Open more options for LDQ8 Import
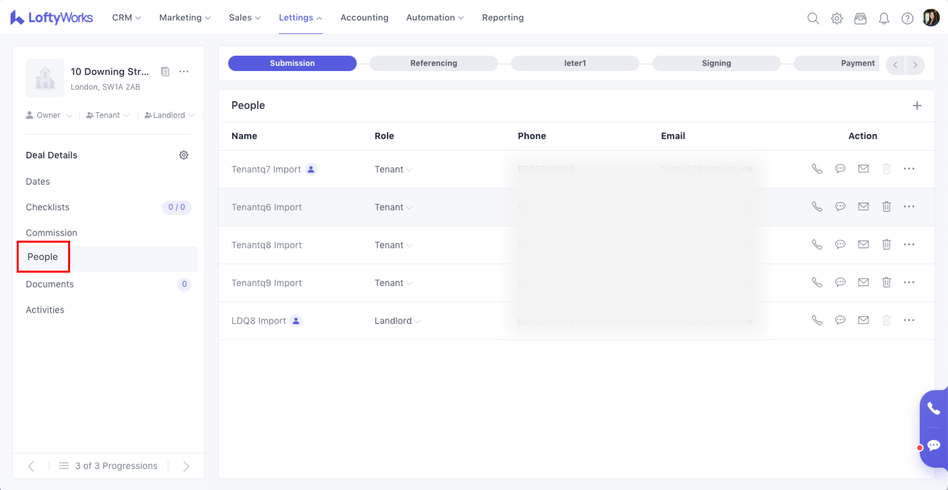The image size is (948, 490). [909, 320]
